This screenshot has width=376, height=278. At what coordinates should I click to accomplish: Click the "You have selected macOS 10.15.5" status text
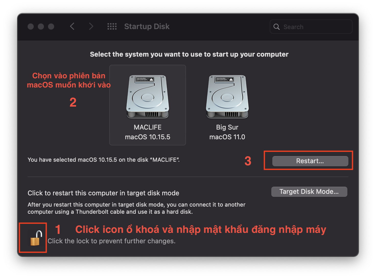[x=103, y=160]
